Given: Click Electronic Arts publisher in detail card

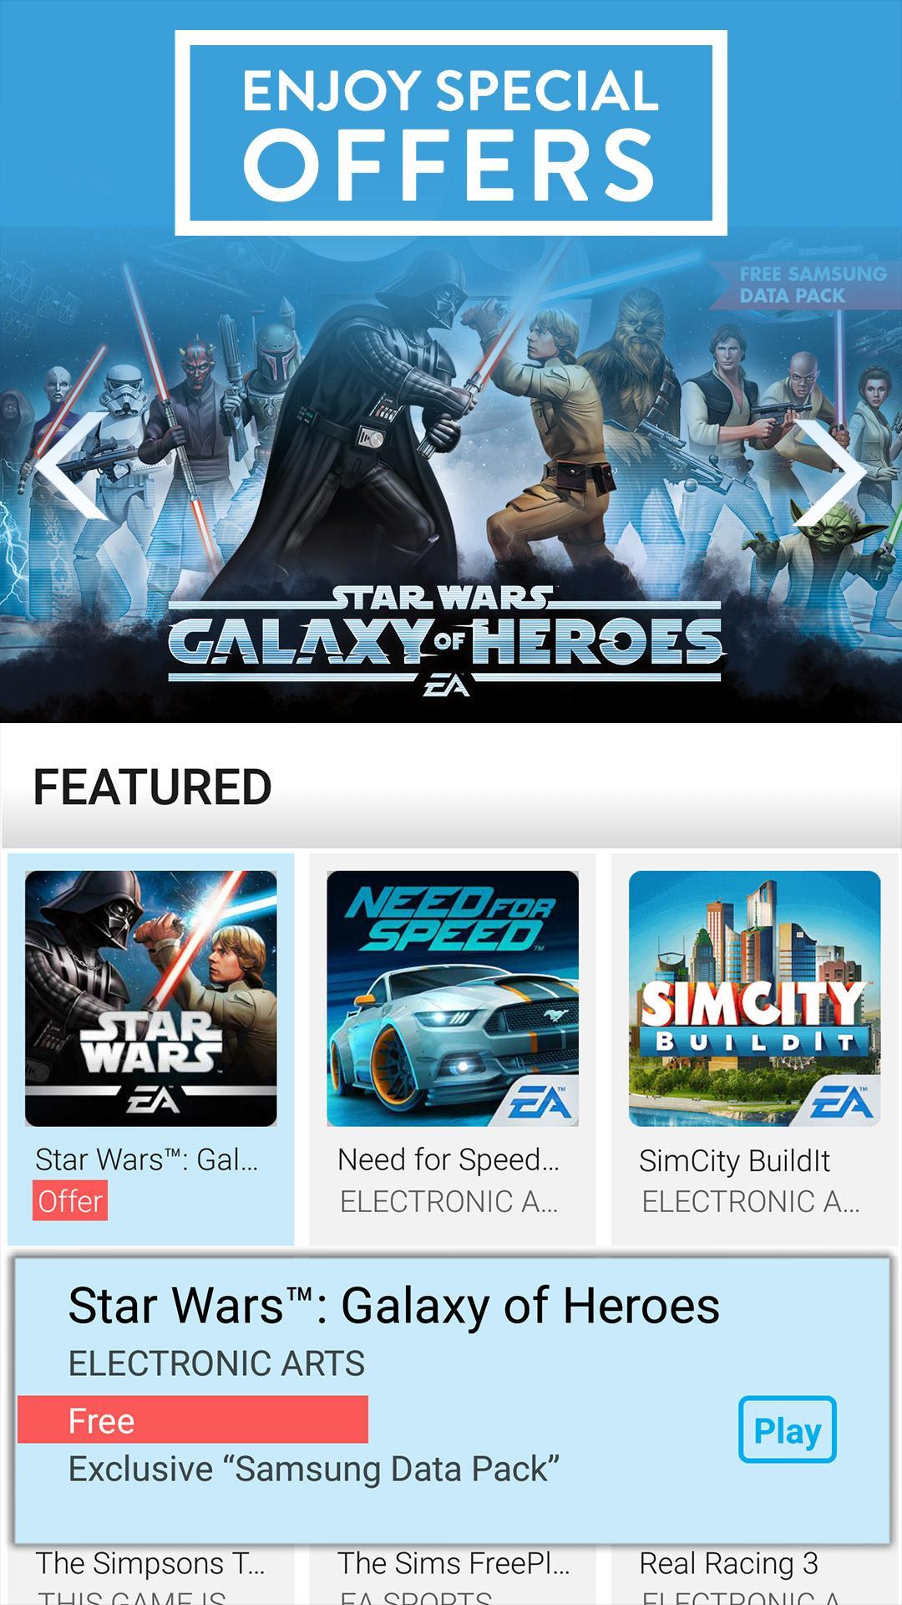Looking at the screenshot, I should click(x=216, y=1363).
